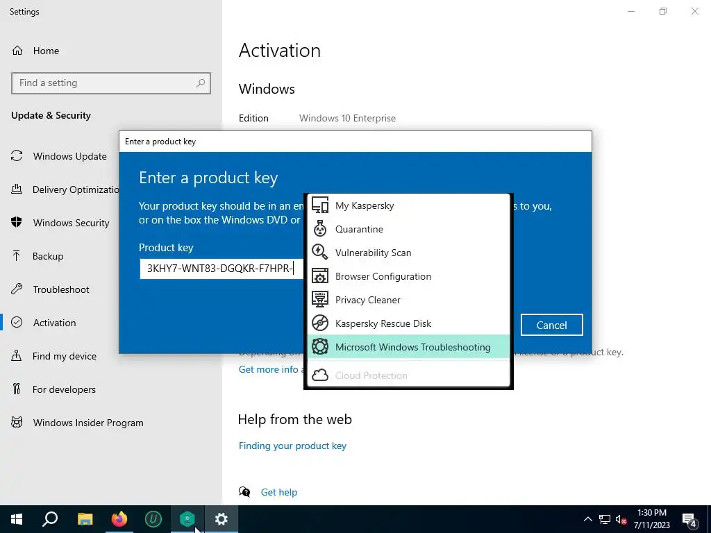711x533 pixels.
Task: Select the Activation checkmark icon
Action: pyautogui.click(x=17, y=322)
